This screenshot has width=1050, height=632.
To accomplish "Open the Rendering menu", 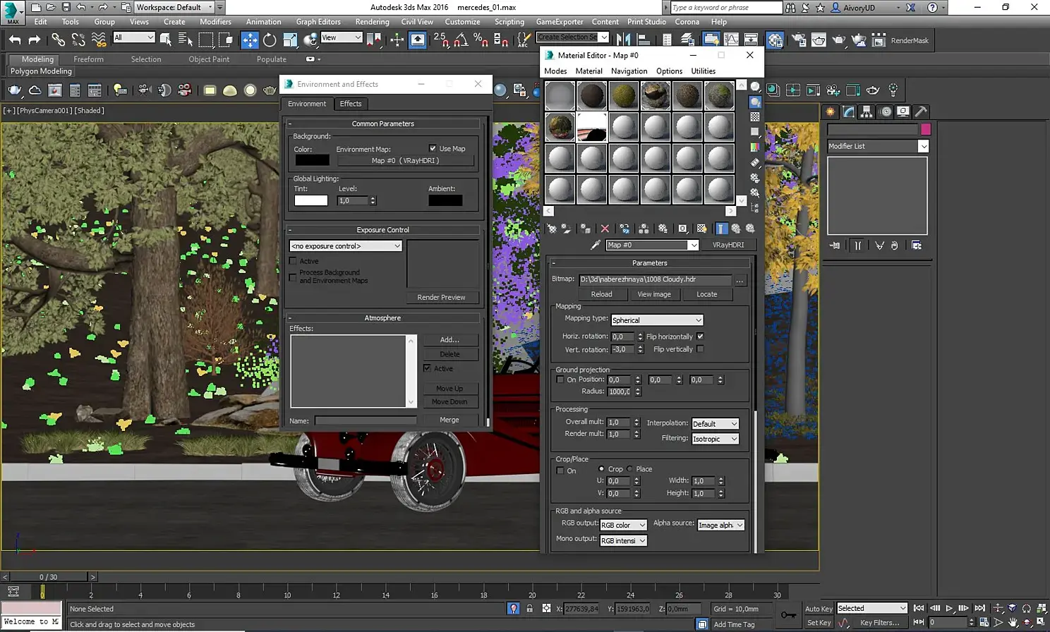I will (x=372, y=22).
